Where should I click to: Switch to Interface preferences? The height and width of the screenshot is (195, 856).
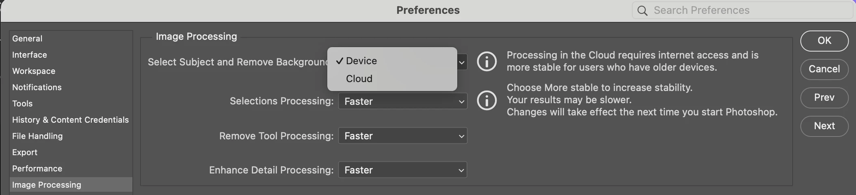point(30,55)
